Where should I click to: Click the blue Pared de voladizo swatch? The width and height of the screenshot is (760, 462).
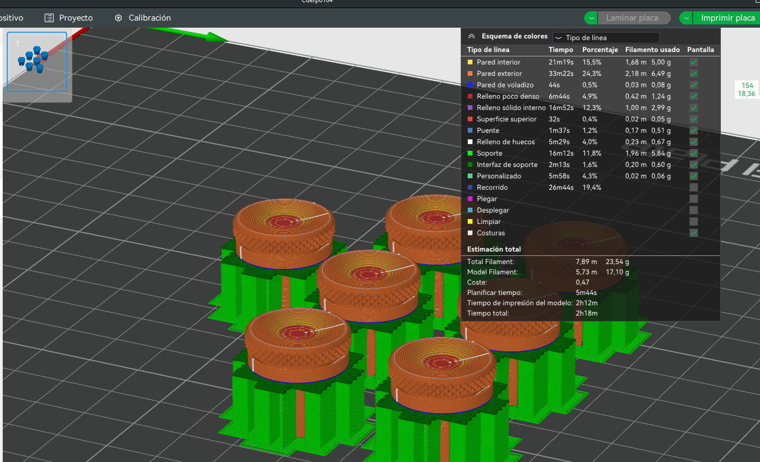[470, 85]
